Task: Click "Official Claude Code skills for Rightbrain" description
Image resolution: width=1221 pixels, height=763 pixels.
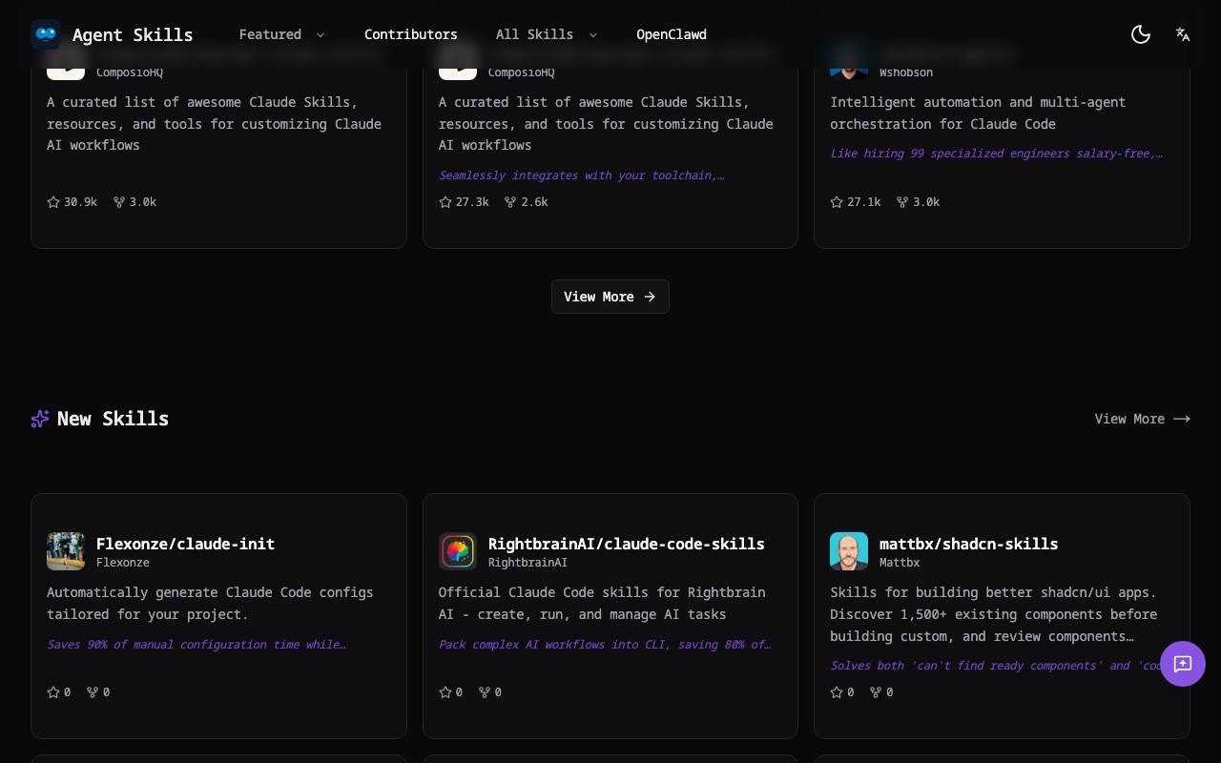Action: pyautogui.click(x=602, y=603)
